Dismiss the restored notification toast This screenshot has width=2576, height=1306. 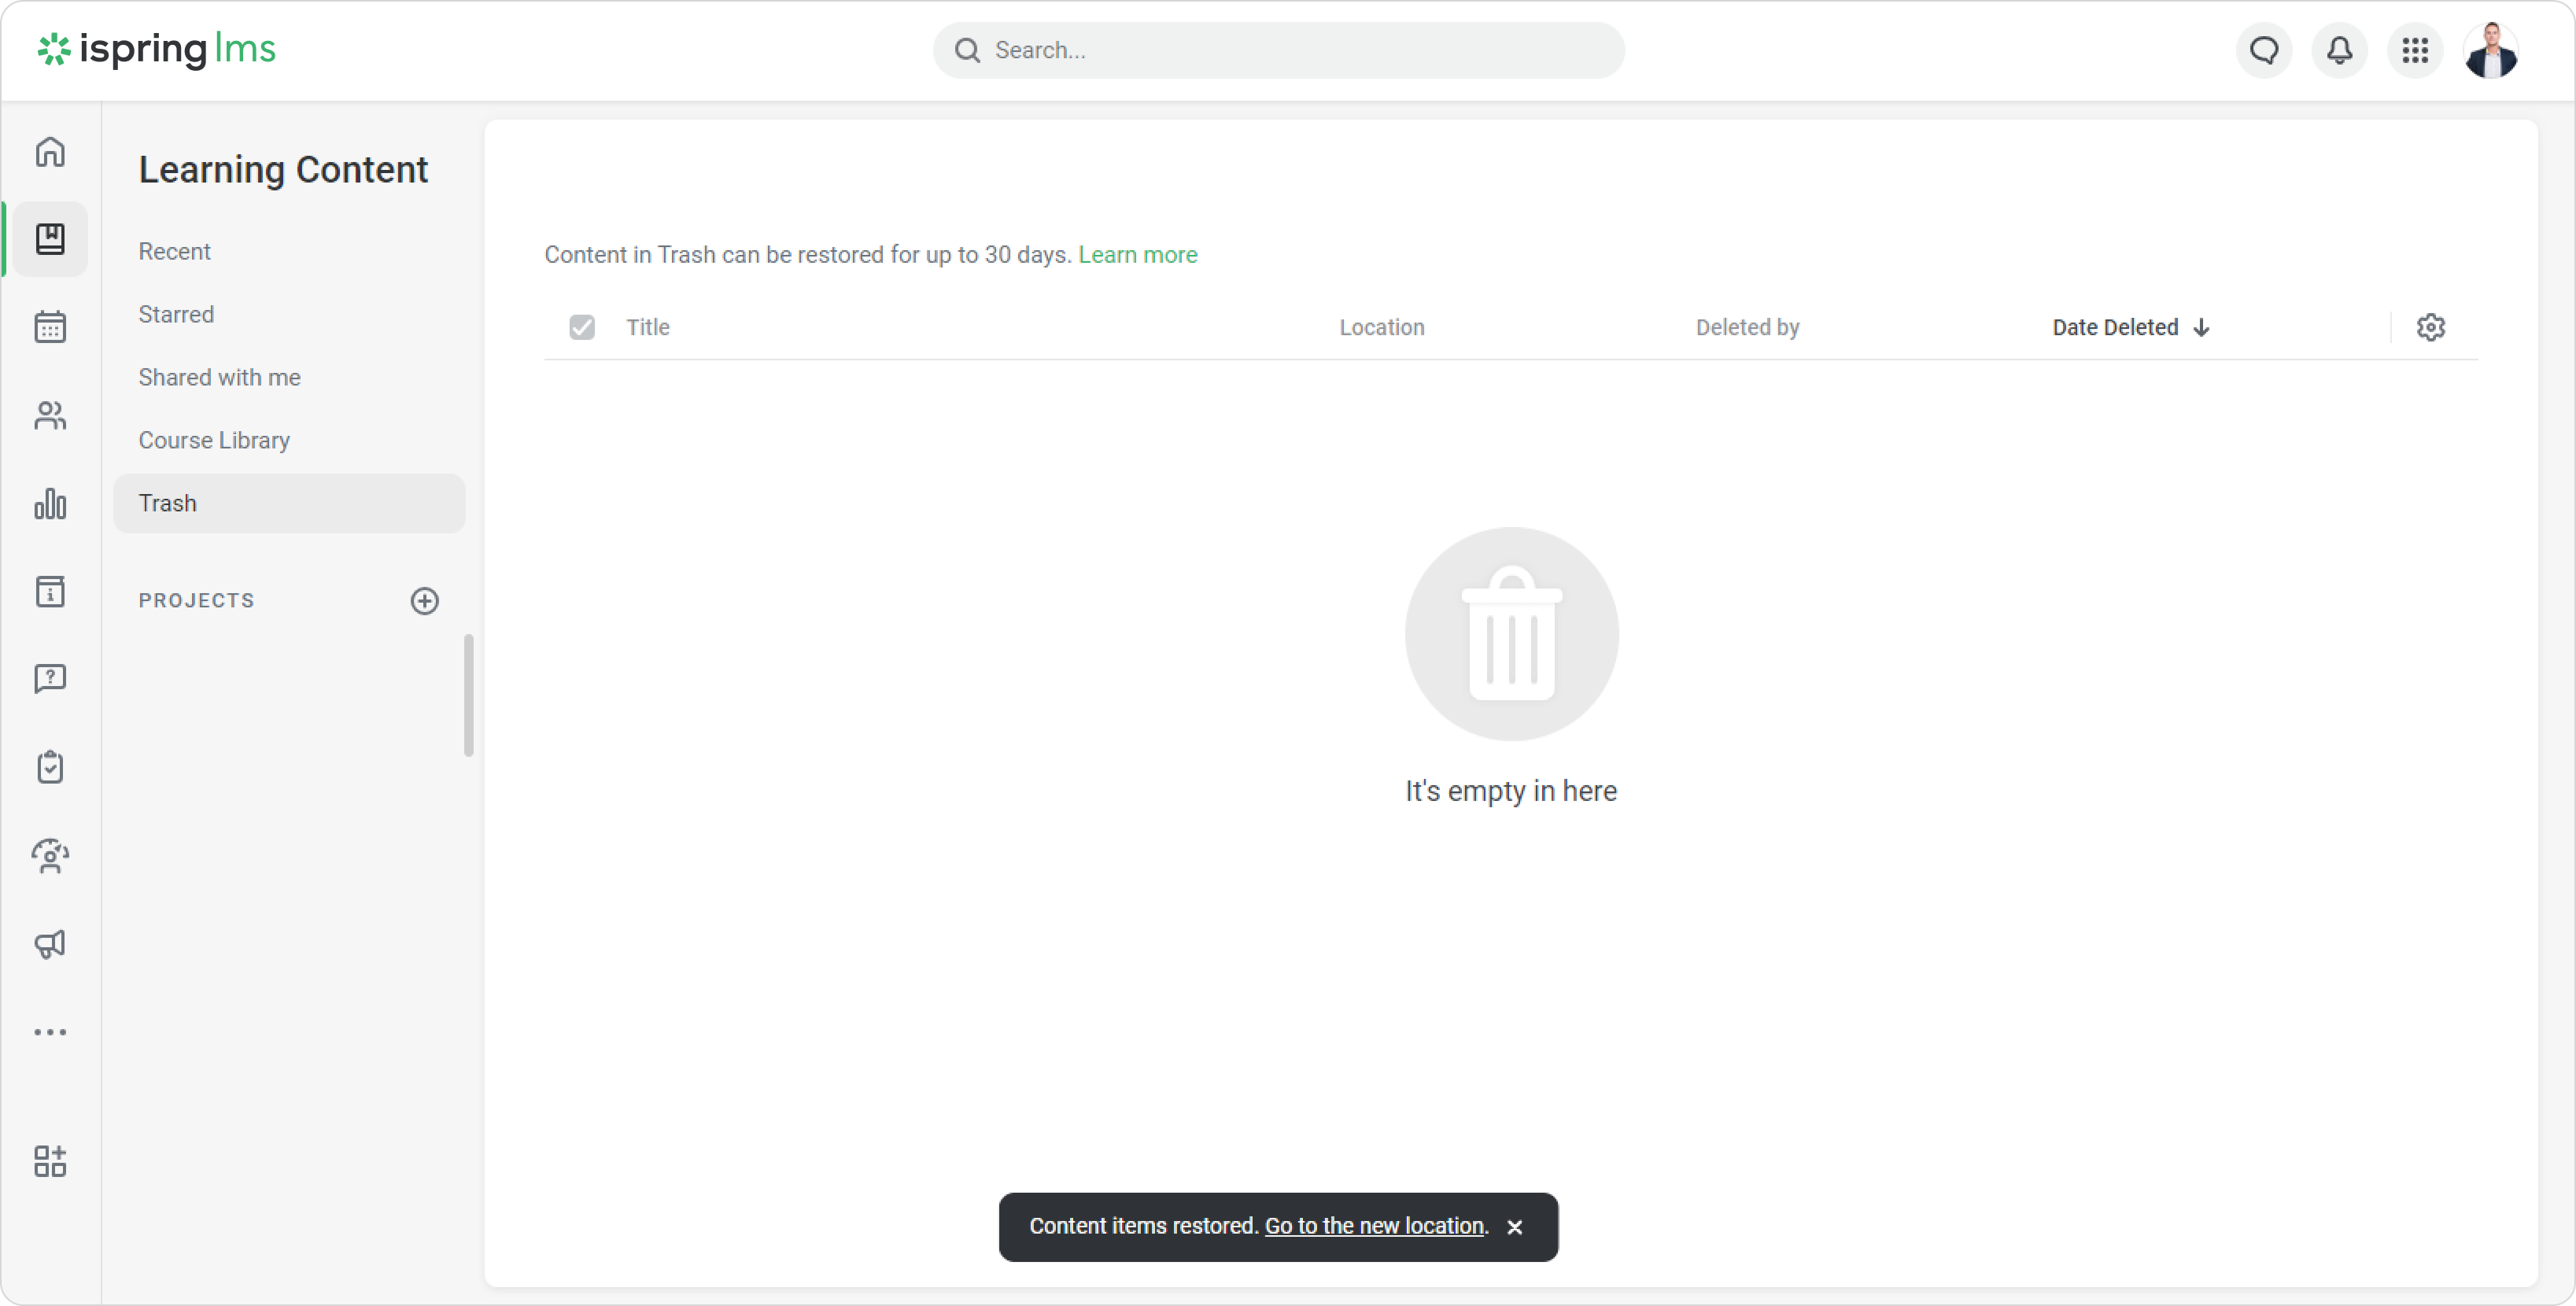pyautogui.click(x=1515, y=1227)
